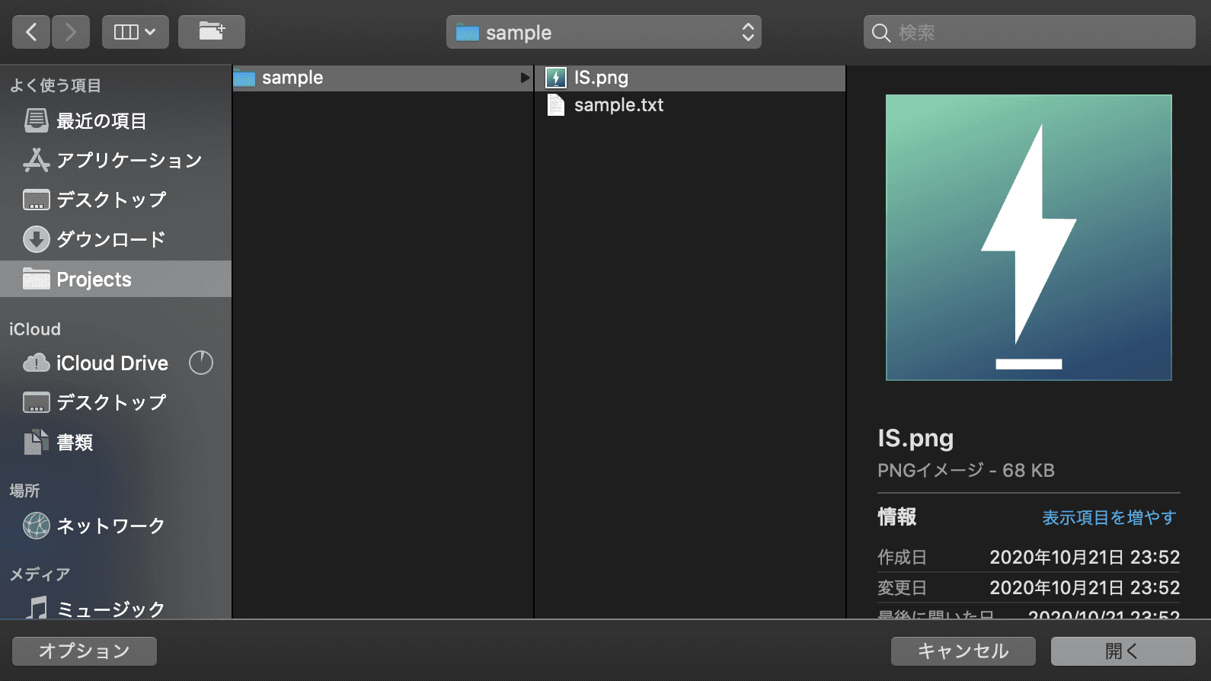
Task: Select the sample.txt file
Action: pyautogui.click(x=618, y=105)
